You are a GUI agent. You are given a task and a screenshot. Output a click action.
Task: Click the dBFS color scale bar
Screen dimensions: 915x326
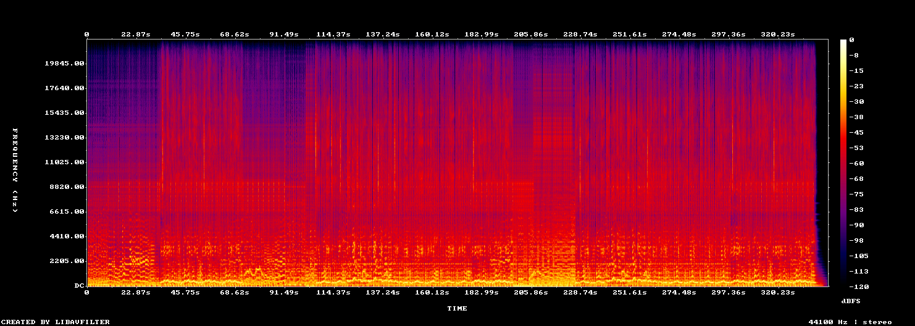tap(843, 162)
